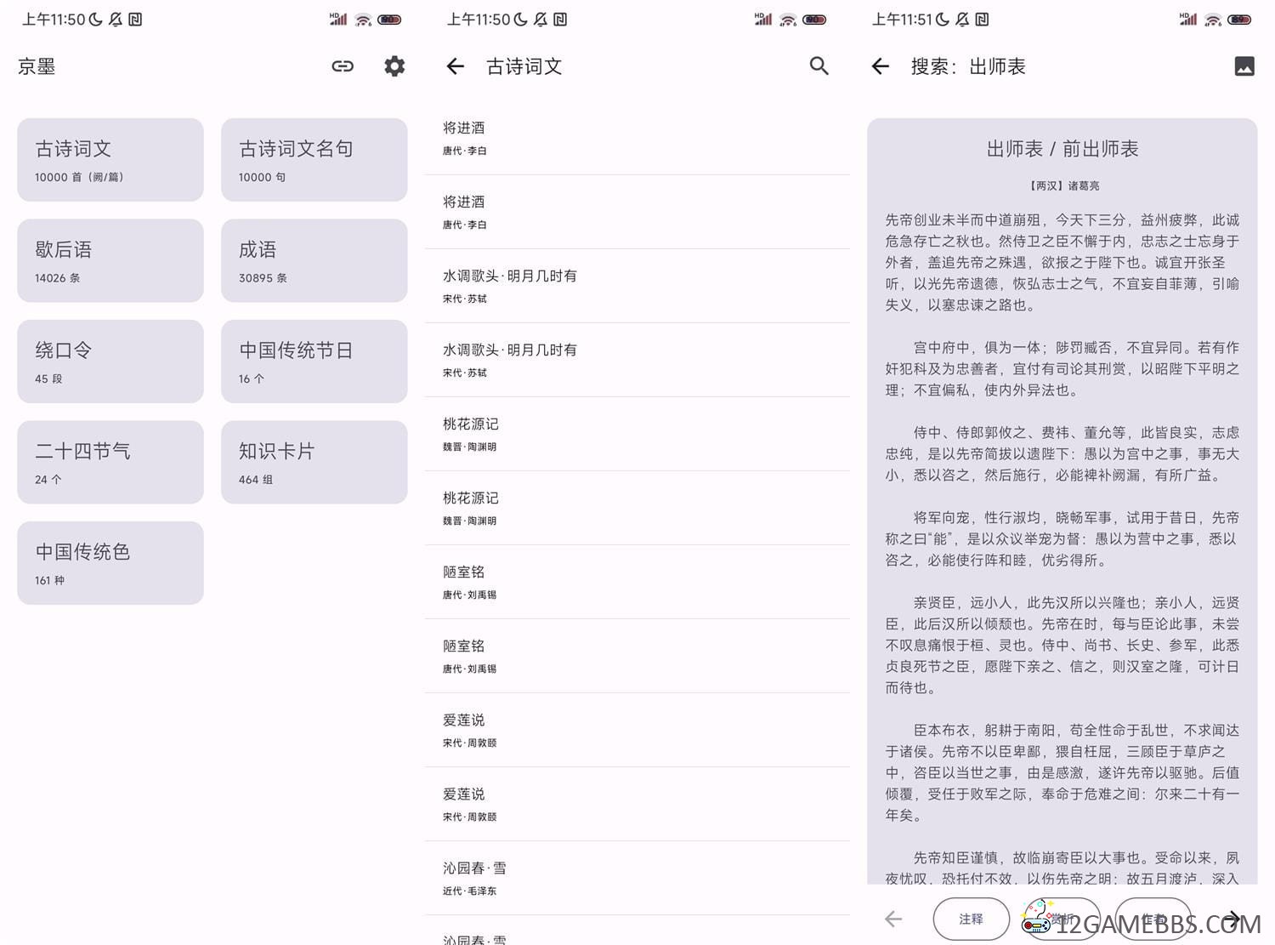This screenshot has width=1275, height=945.
Task: Tap the battery icon in 京墨 home status bar
Action: (389, 20)
